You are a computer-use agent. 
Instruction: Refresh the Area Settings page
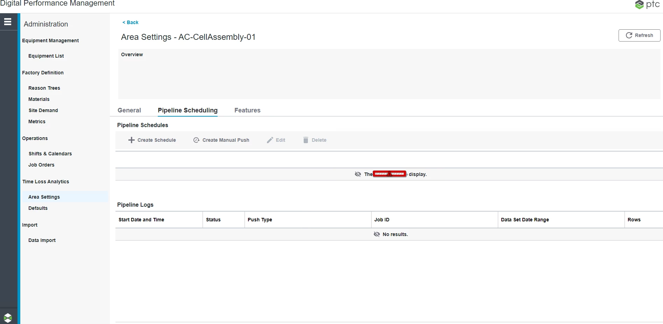point(639,35)
